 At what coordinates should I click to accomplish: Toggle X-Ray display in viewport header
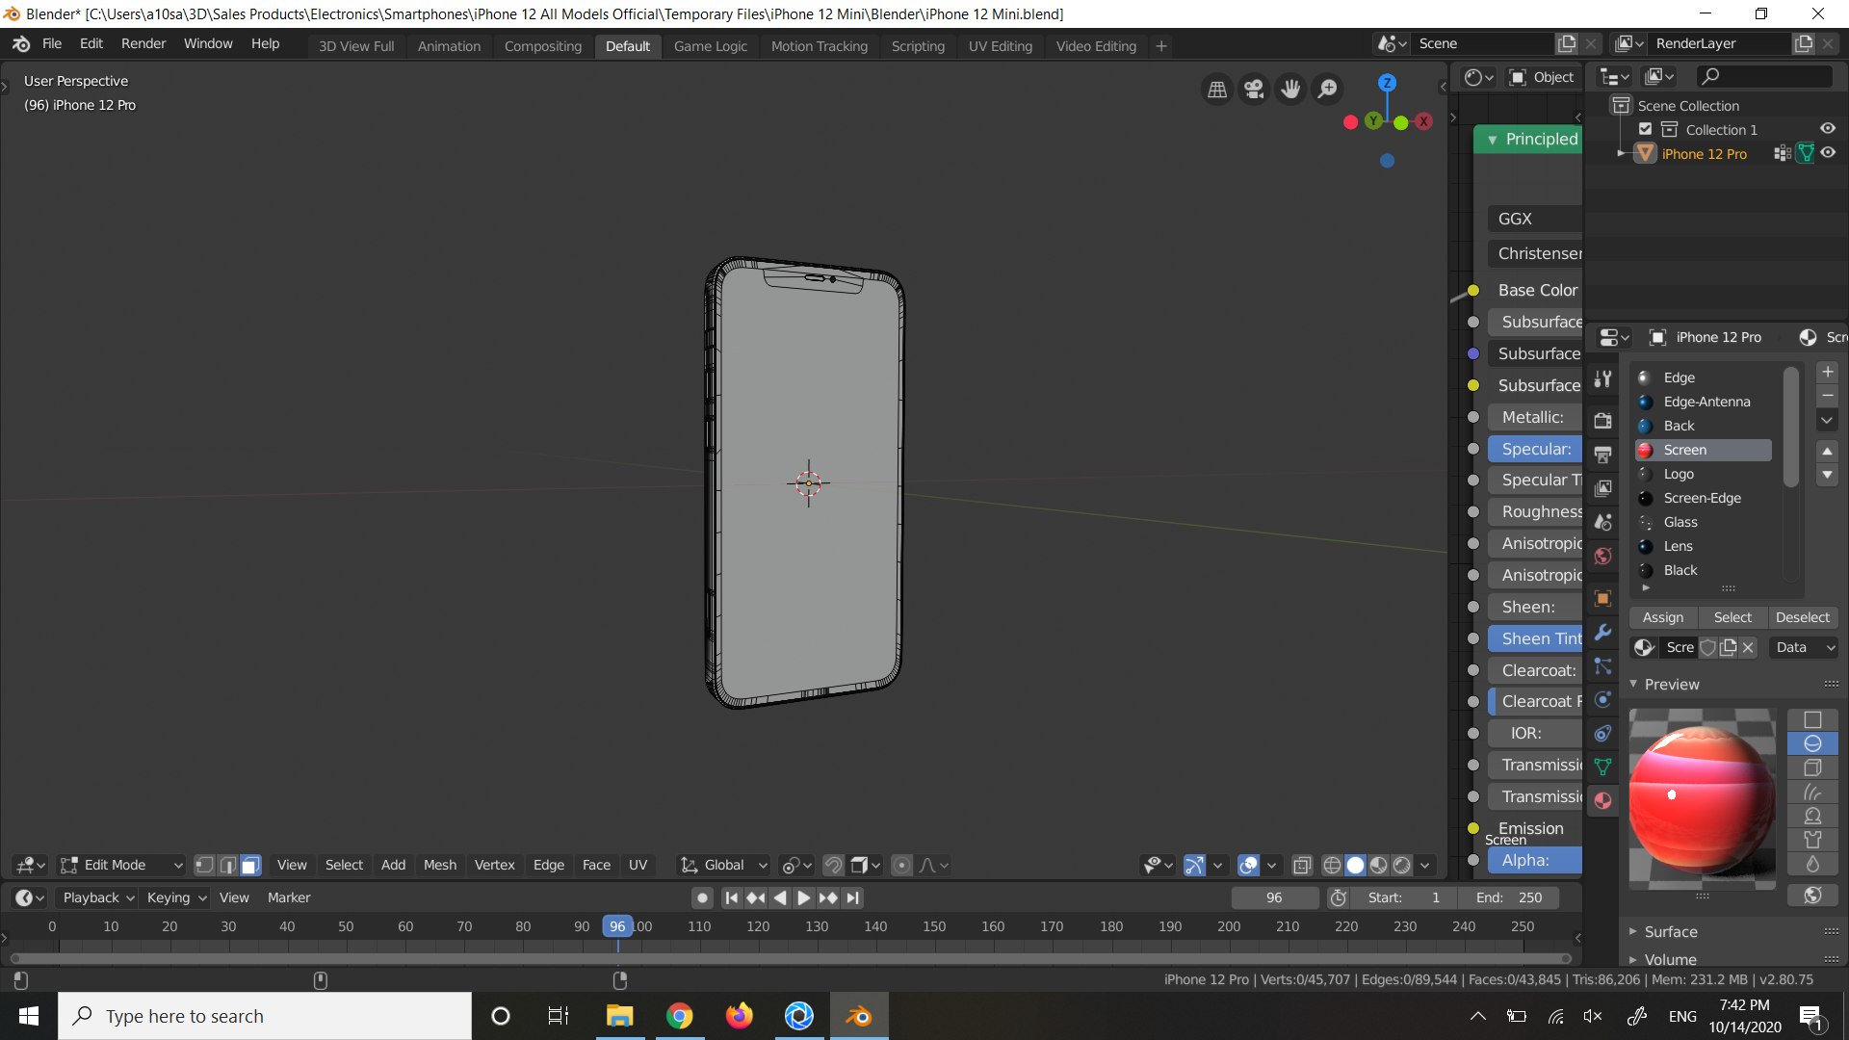(1302, 865)
